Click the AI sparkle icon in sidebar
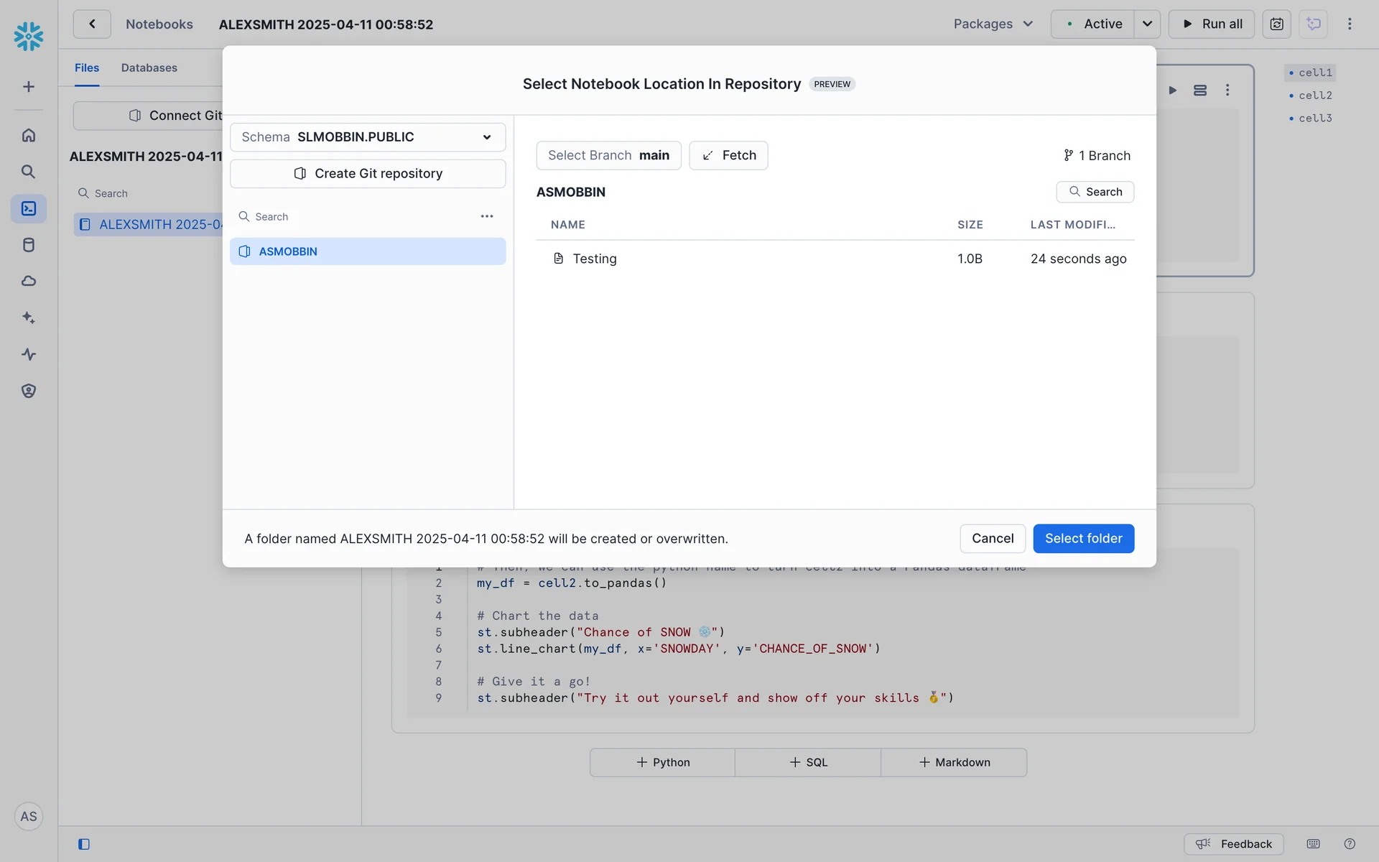This screenshot has height=862, width=1379. click(29, 318)
